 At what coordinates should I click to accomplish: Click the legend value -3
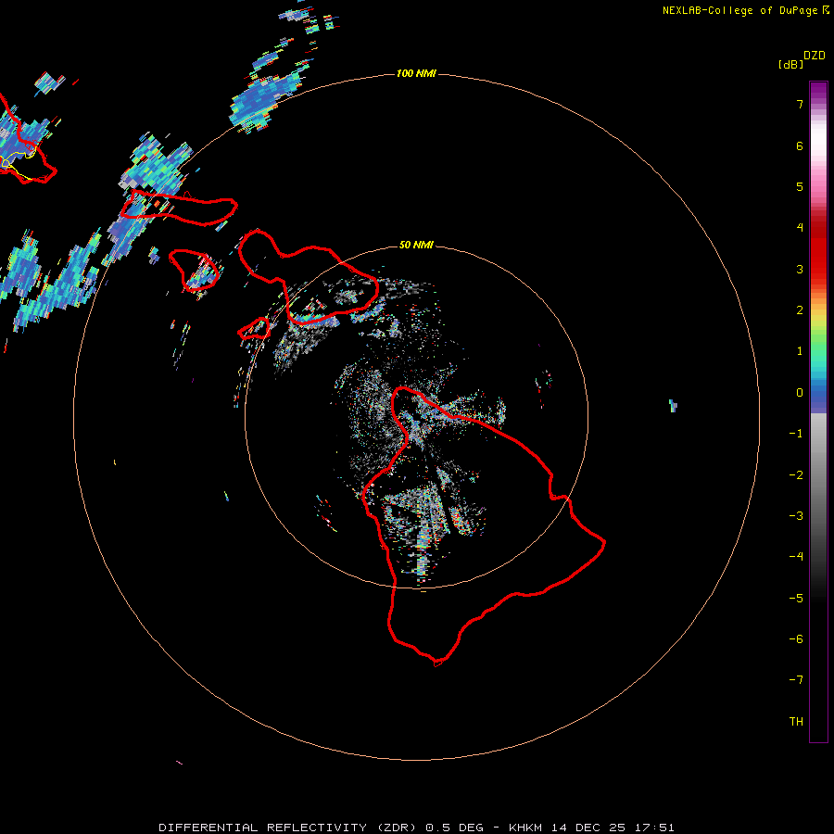[x=796, y=516]
